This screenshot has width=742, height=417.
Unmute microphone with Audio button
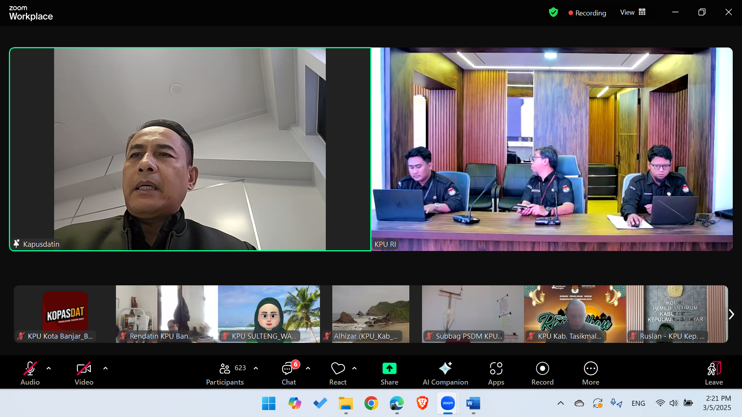(x=30, y=373)
